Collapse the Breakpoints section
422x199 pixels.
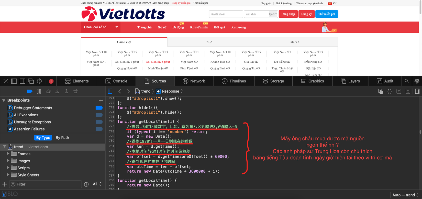[x=4, y=101]
